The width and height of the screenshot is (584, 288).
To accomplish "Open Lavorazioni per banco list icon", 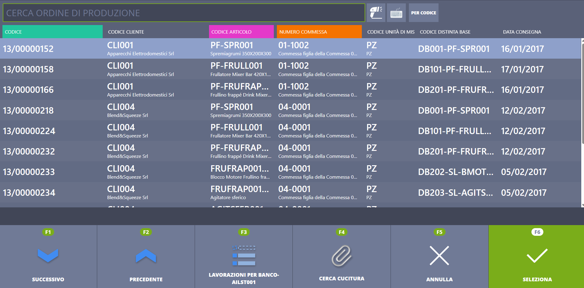I will pyautogui.click(x=244, y=256).
